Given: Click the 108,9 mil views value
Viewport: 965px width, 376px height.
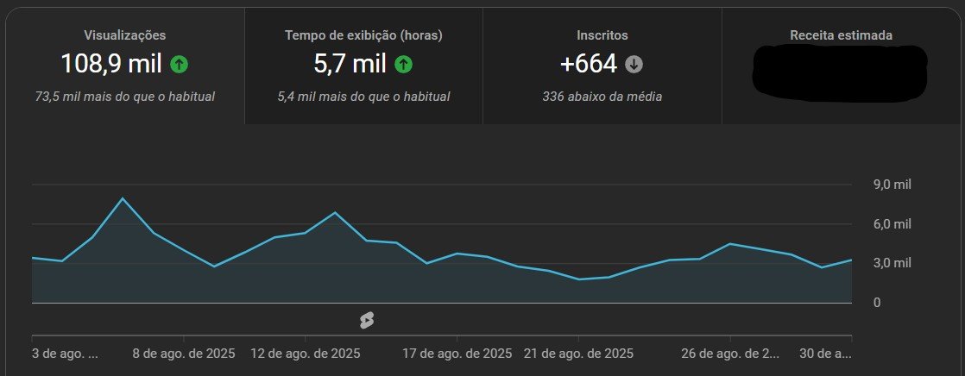Looking at the screenshot, I should 111,64.
